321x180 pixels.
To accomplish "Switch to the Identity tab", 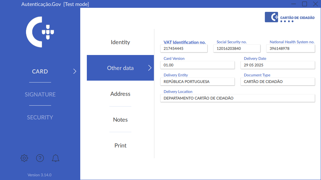I will click(120, 42).
